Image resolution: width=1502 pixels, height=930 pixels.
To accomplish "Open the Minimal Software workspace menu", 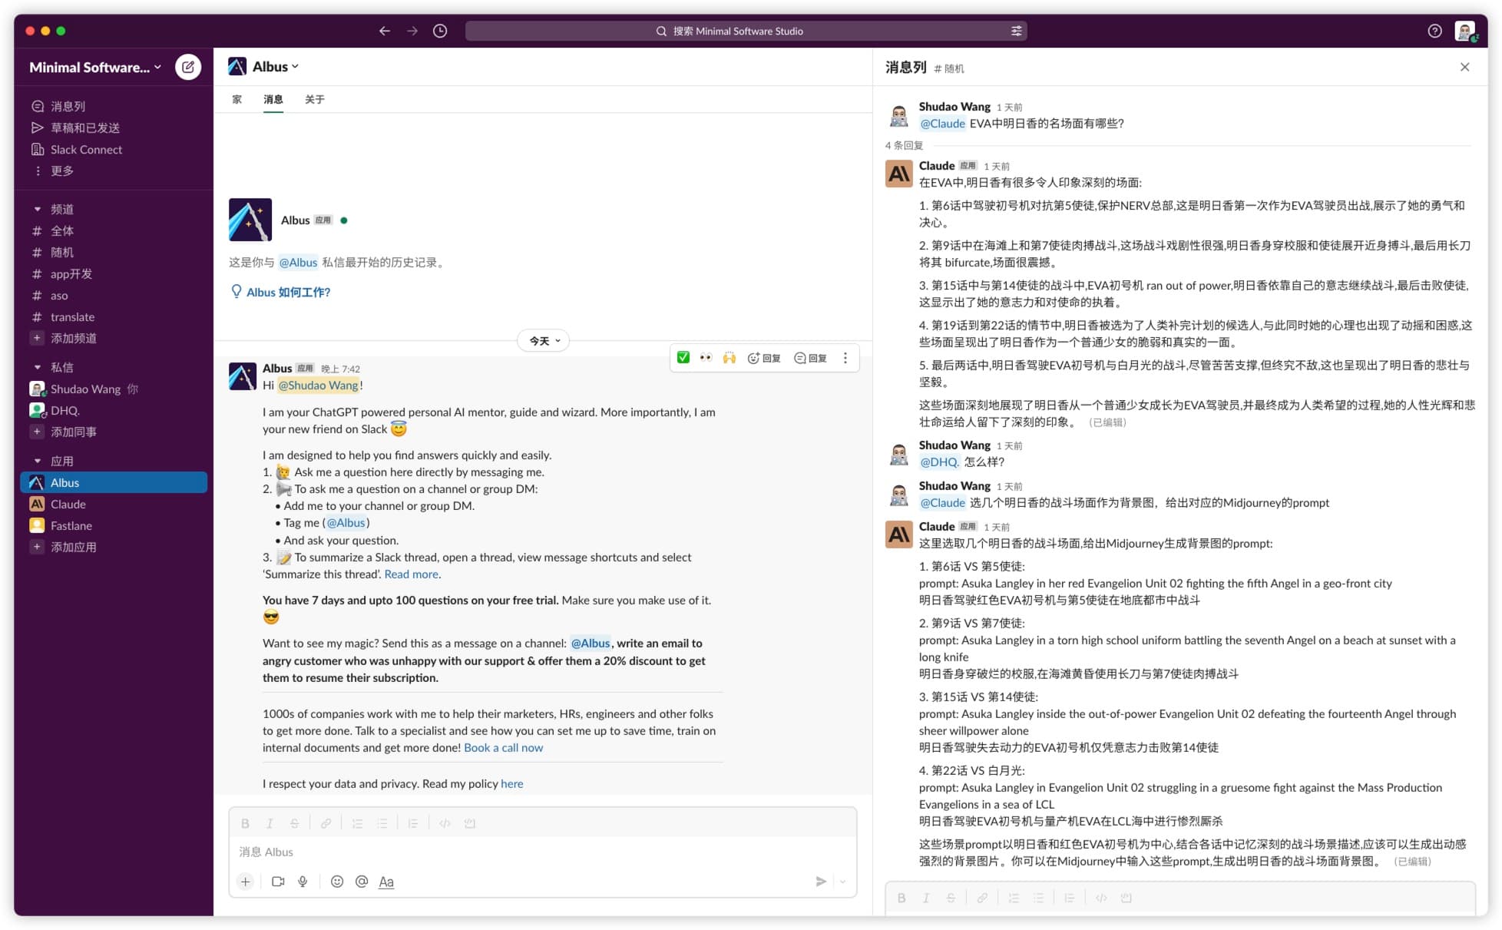I will tap(95, 67).
